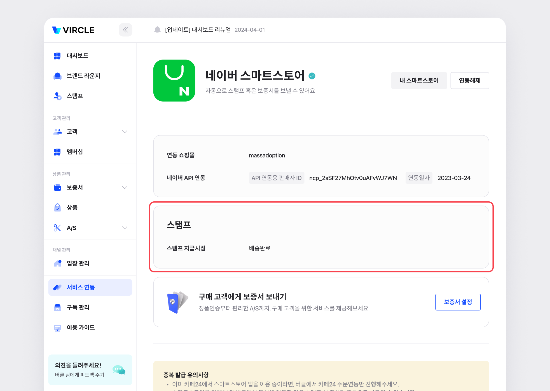Open 대시보드 menu item

tap(90, 56)
